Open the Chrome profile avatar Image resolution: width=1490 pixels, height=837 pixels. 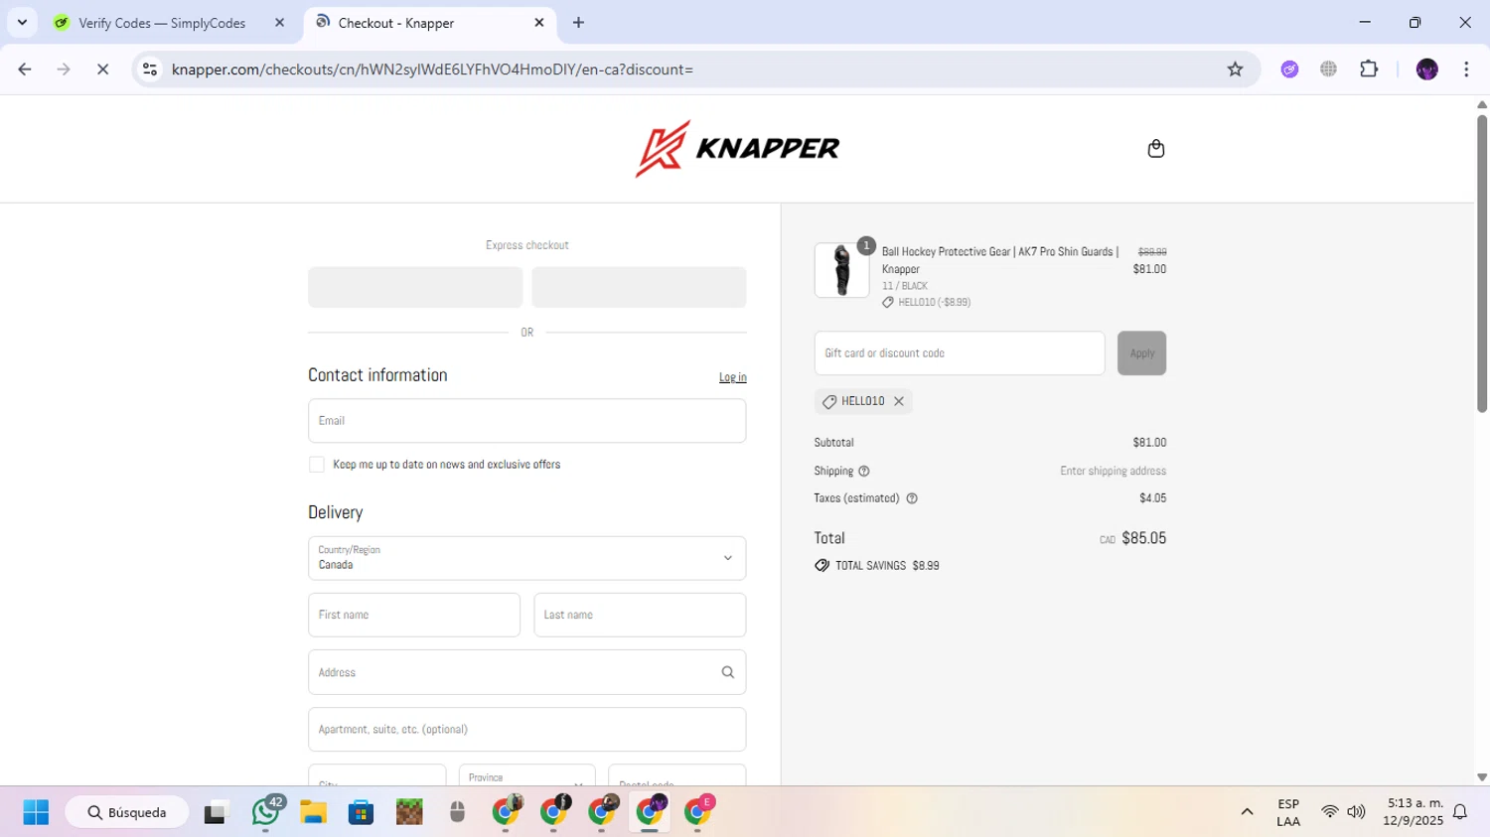coord(1426,70)
